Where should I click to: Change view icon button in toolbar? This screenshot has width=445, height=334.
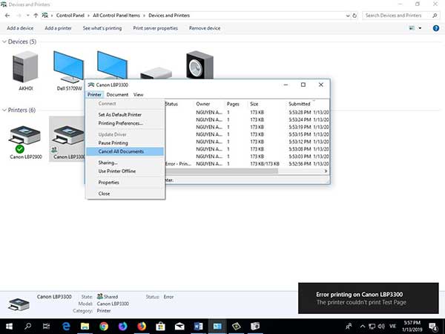click(x=412, y=28)
